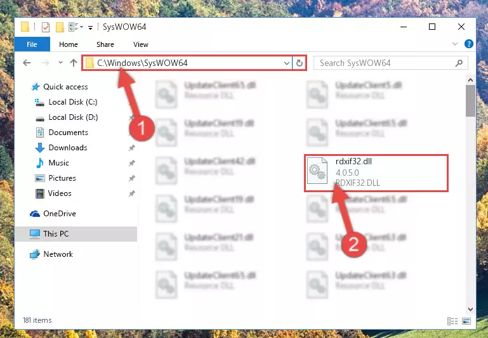This screenshot has height=338, width=488.
Task: Click the view layout icon in title bar
Action: pos(74,27)
